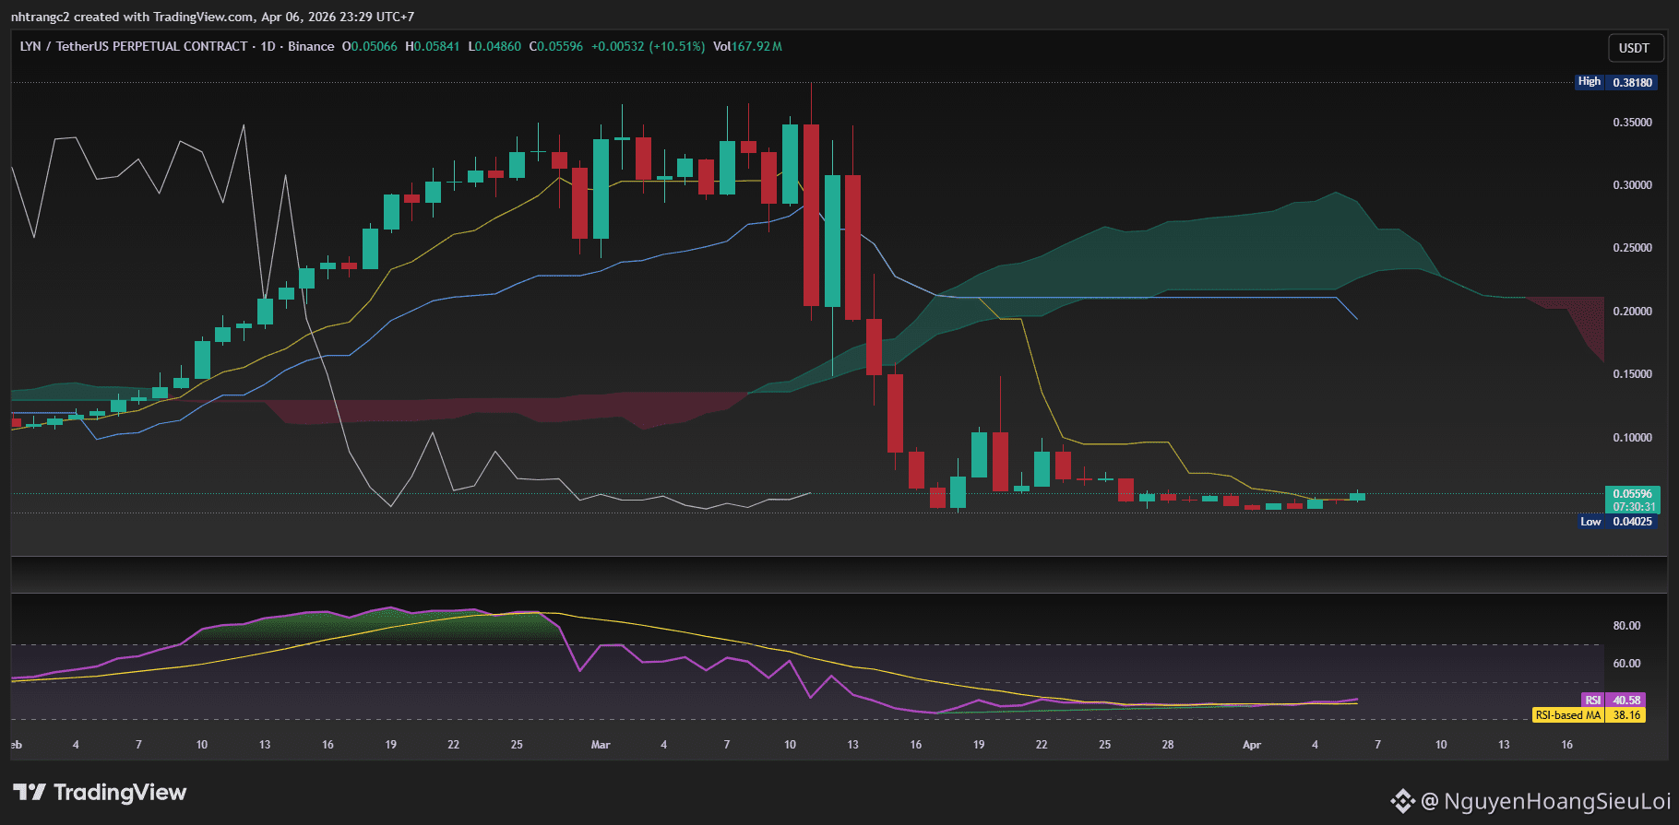Click the 0.35000 price axis label

[x=1632, y=123]
